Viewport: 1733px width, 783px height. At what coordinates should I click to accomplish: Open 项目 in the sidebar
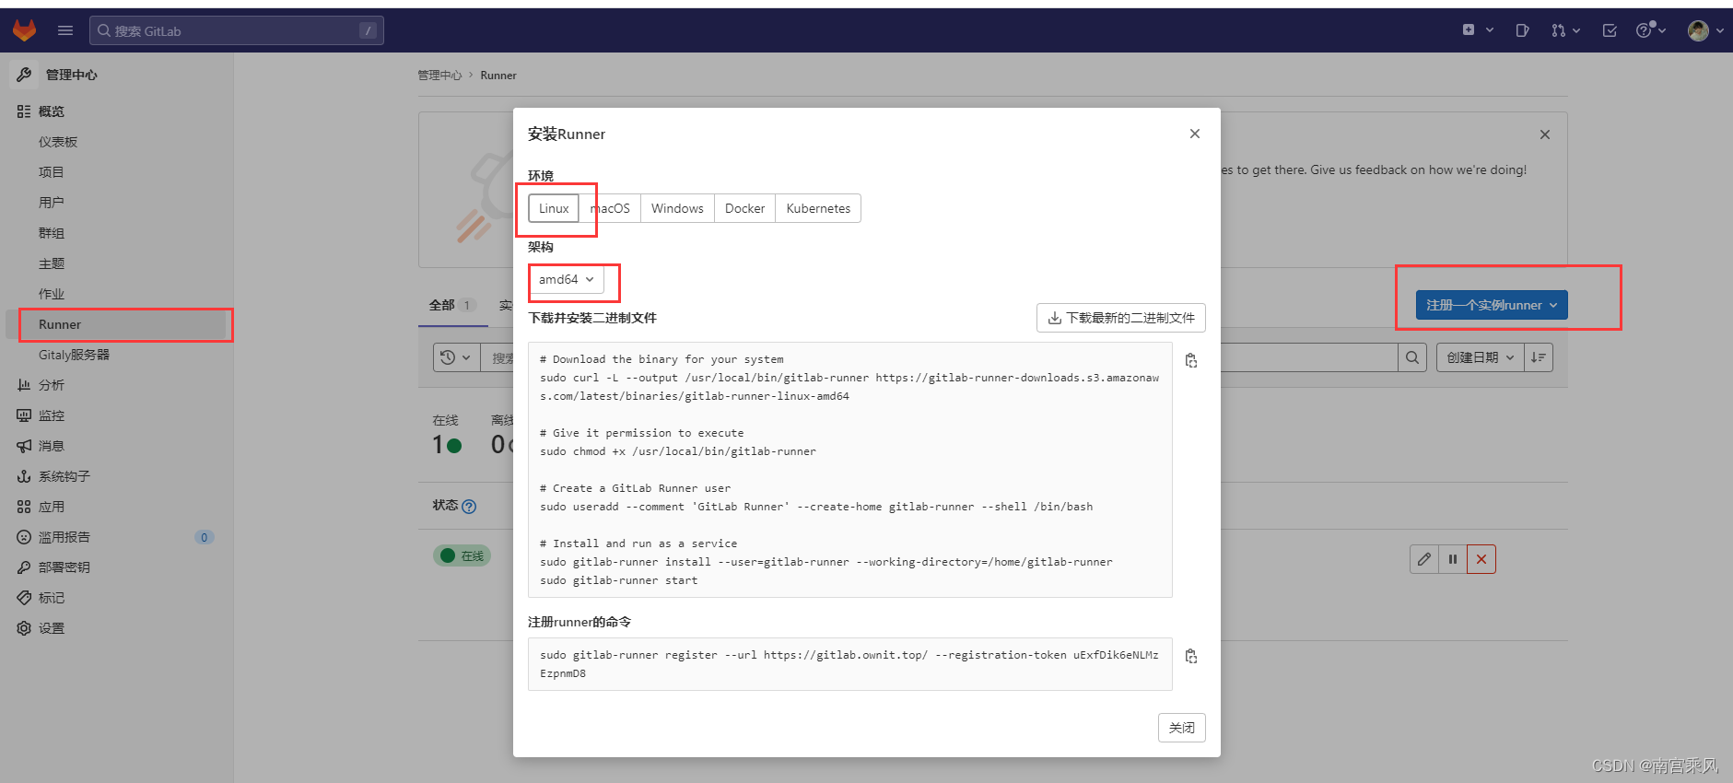click(x=52, y=172)
